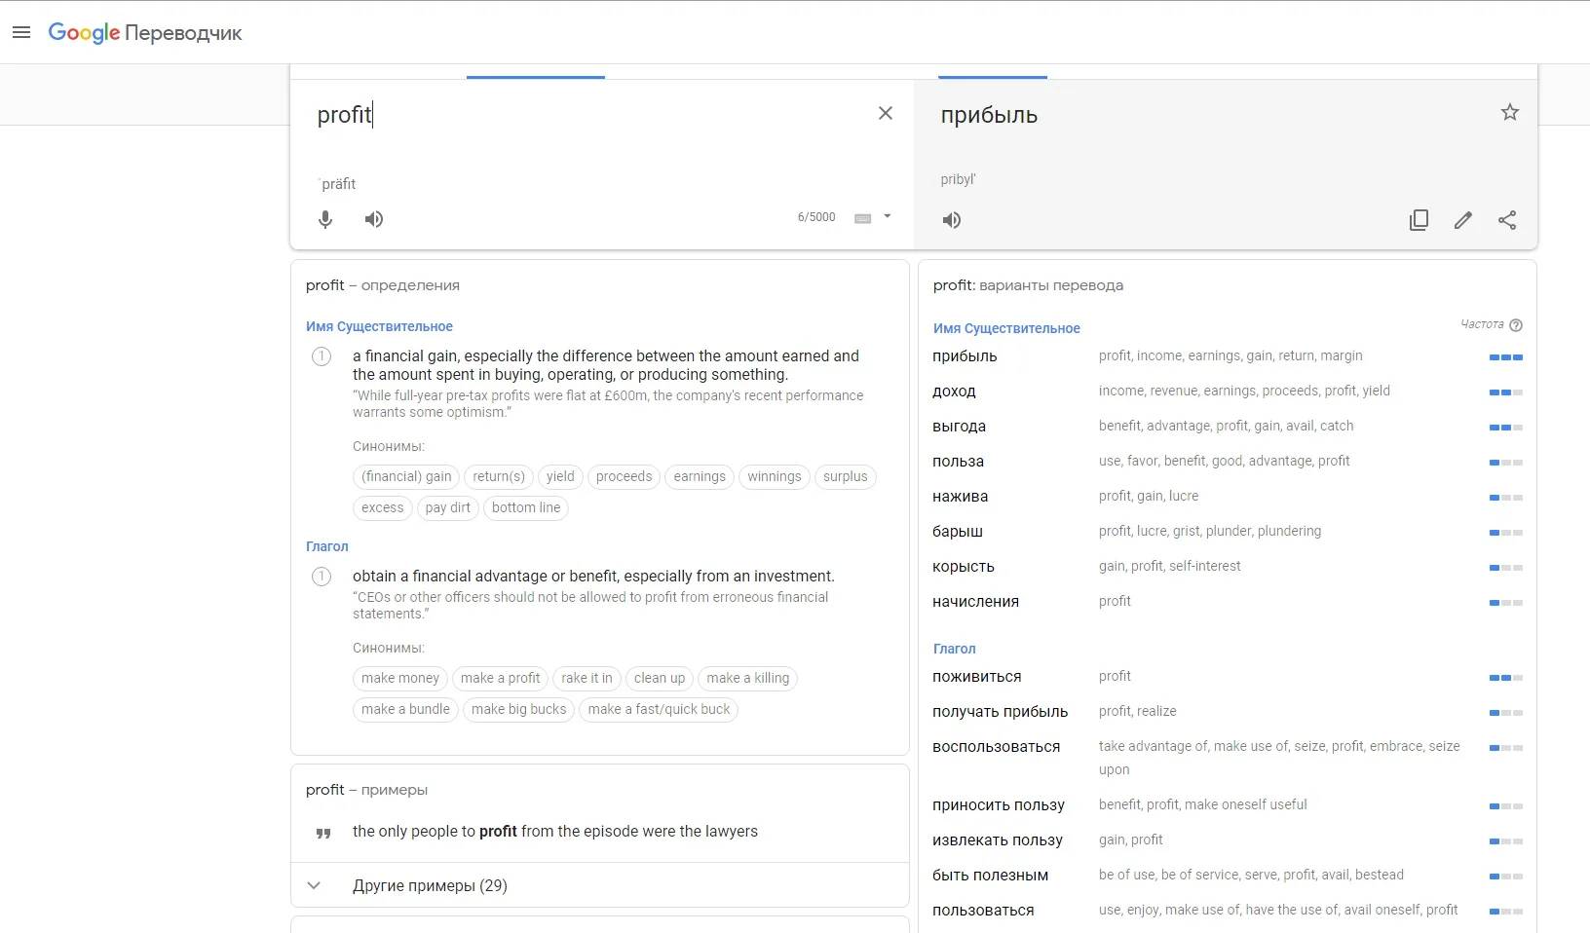1590x933 pixels.
Task: Suggest an edit with the pencil icon
Action: [1462, 220]
